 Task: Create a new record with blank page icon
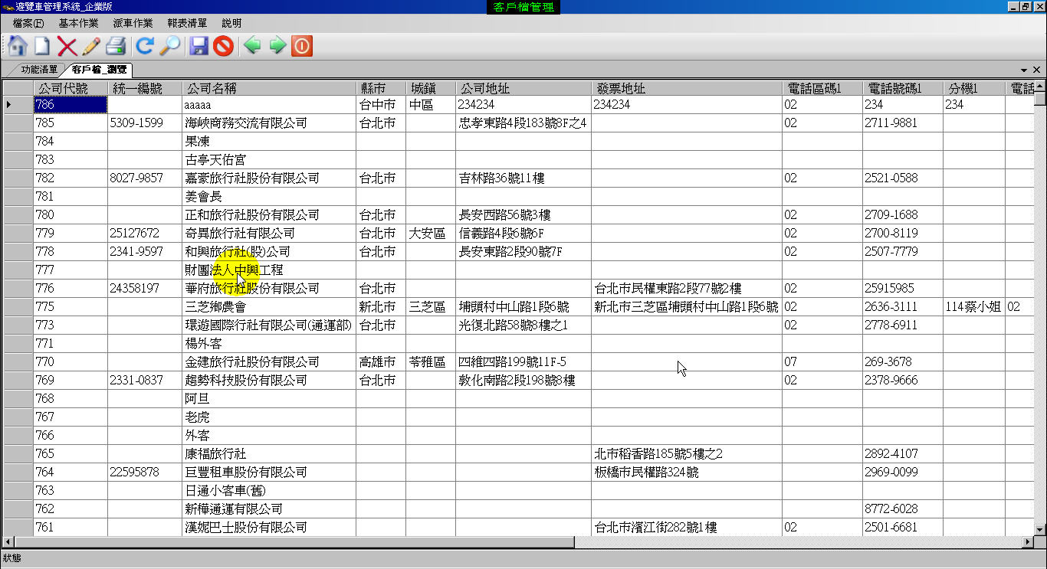[41, 46]
